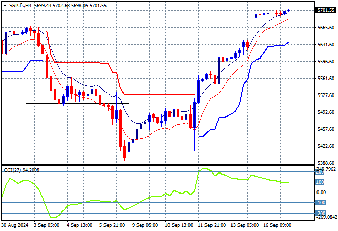Select the flat red resistance line near 5527
The image size is (338, 231).
(x=159, y=95)
